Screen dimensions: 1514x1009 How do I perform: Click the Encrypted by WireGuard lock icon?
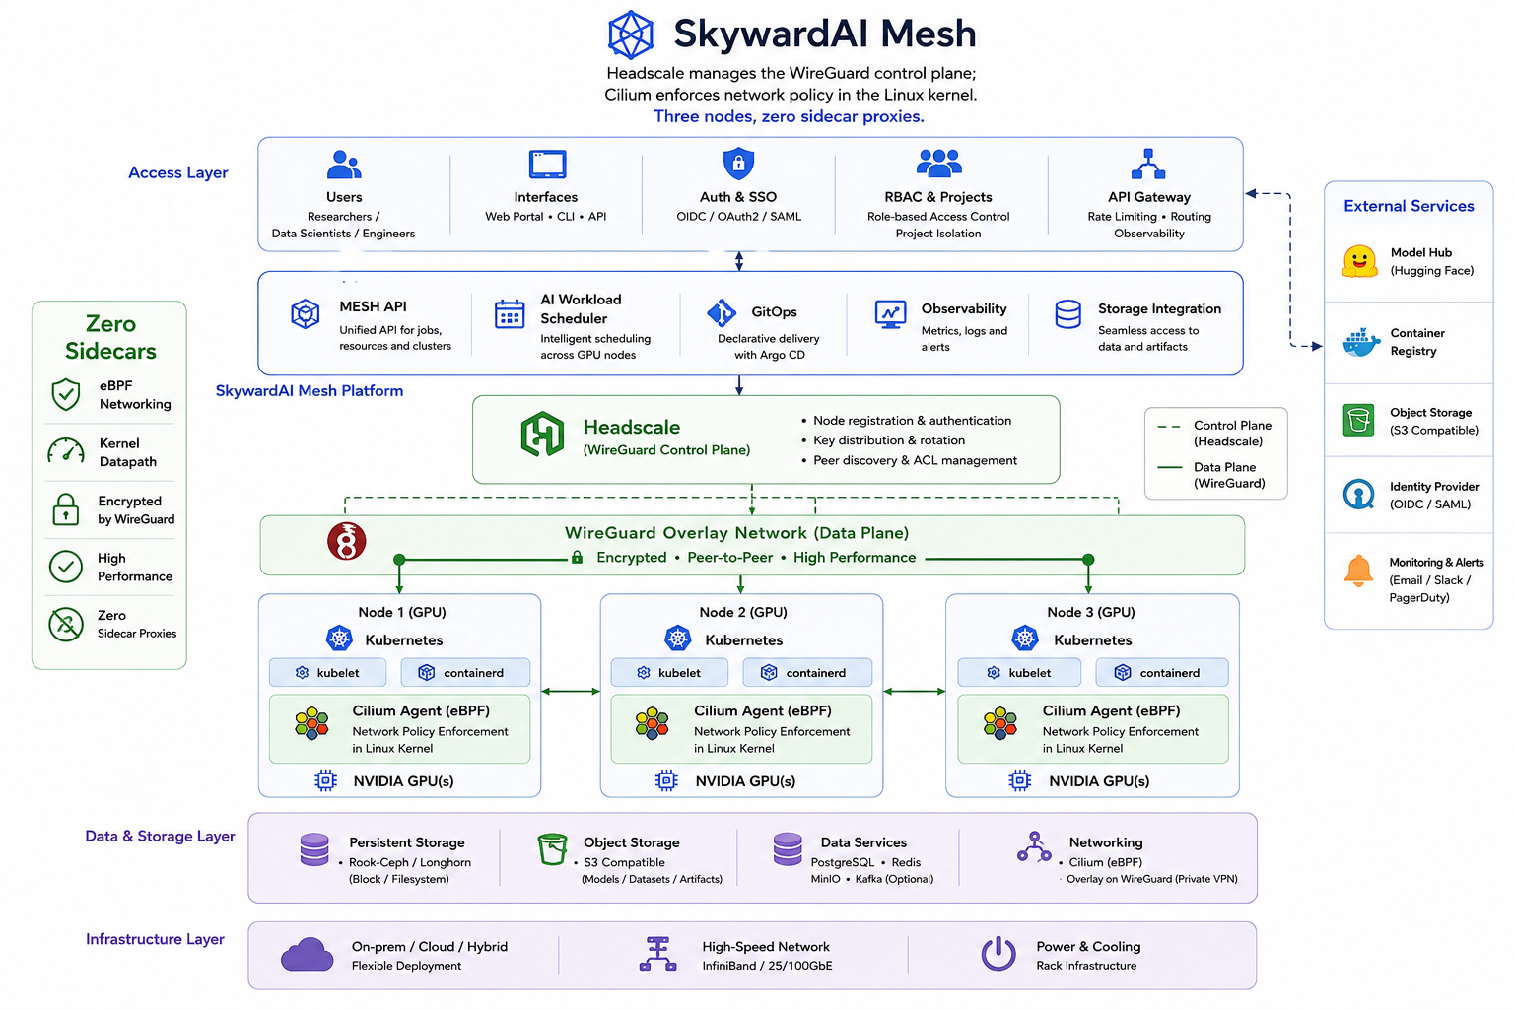pyautogui.click(x=66, y=509)
